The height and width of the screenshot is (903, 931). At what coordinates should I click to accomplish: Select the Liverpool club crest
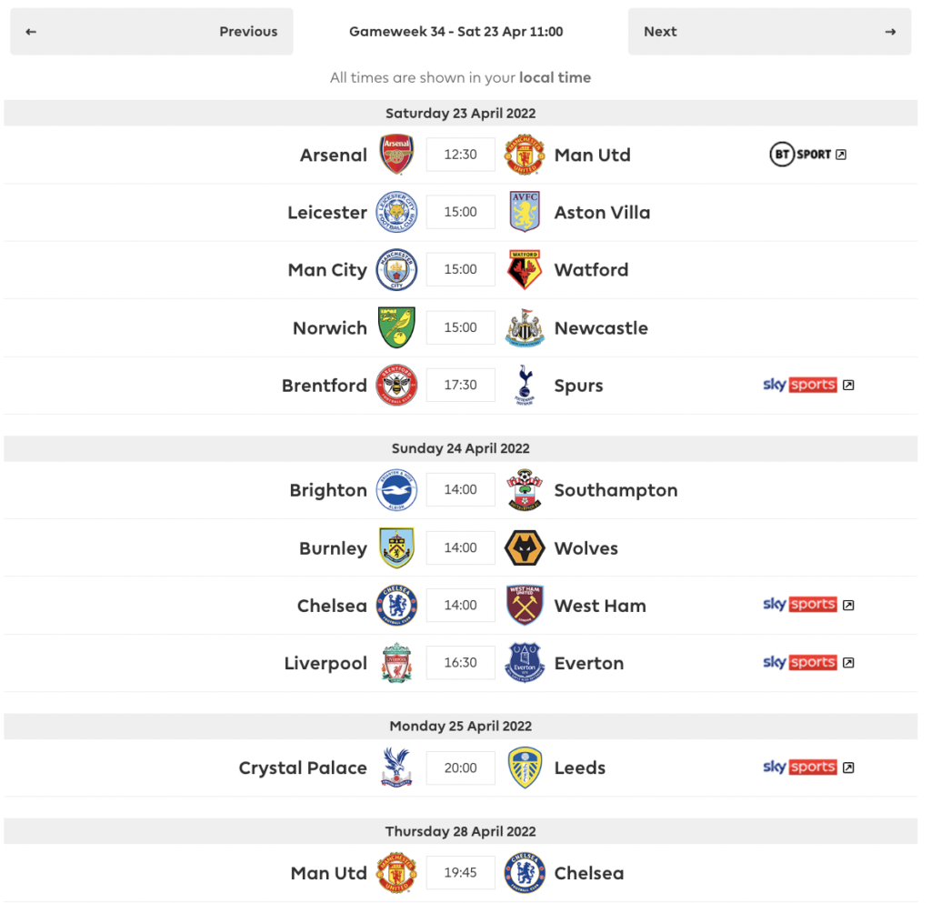[396, 663]
